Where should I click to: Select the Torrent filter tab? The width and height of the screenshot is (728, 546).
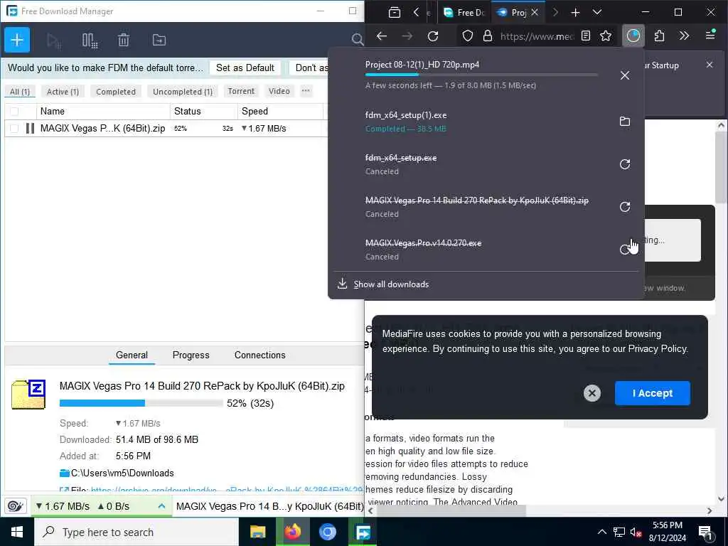[241, 91]
